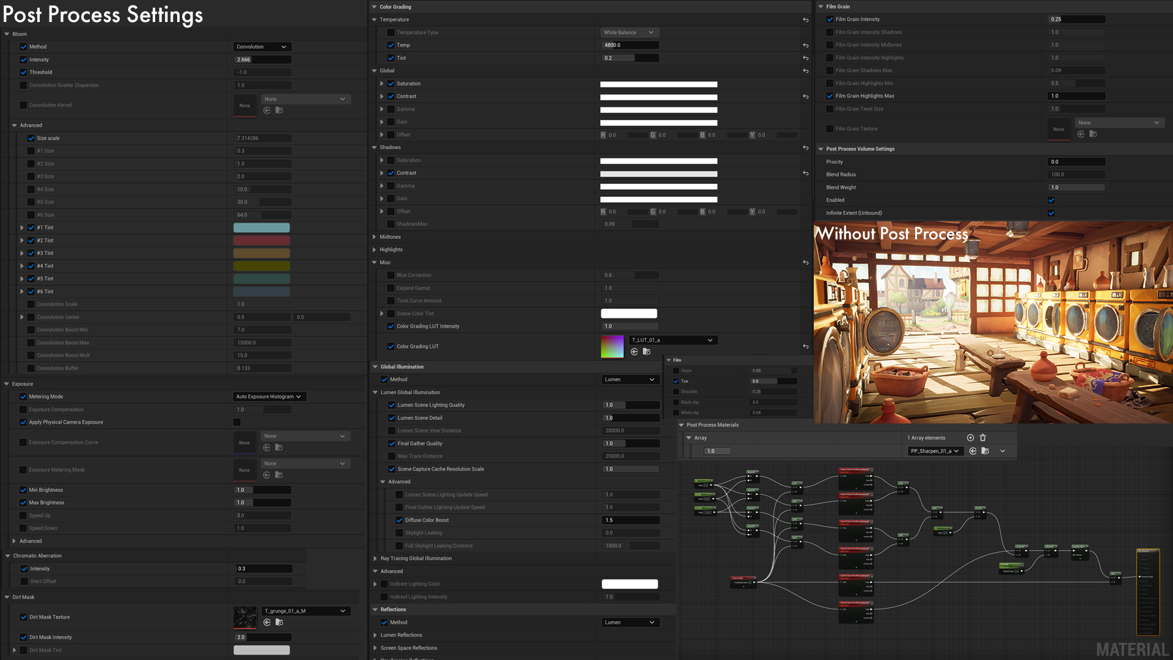Use selected asset for PP_Sharpen_01_a material slot
This screenshot has height=660, width=1173.
coord(973,451)
